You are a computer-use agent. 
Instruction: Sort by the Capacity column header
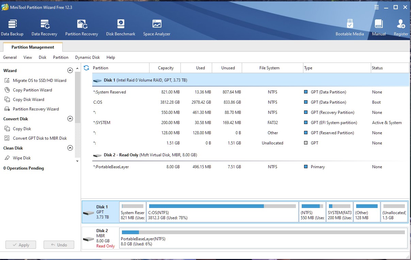pos(165,68)
